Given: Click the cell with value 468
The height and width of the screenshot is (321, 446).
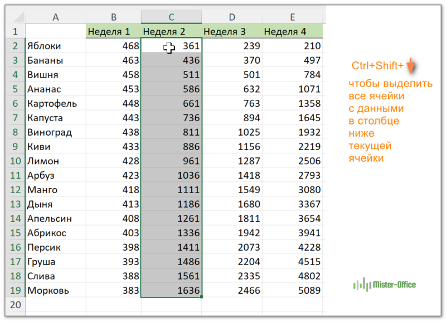Looking at the screenshot, I should 113,46.
